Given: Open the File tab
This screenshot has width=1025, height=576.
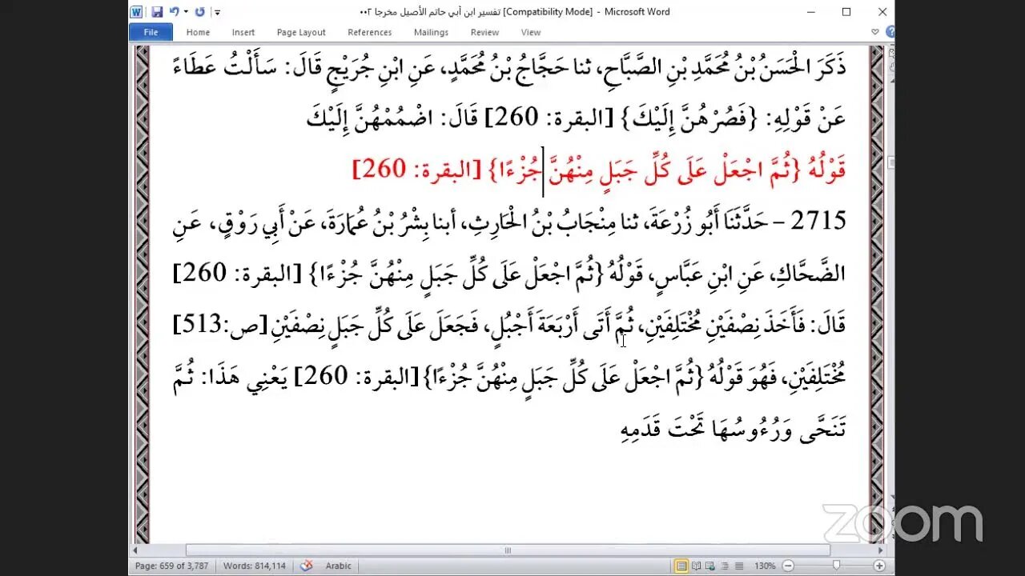Looking at the screenshot, I should coord(151,33).
